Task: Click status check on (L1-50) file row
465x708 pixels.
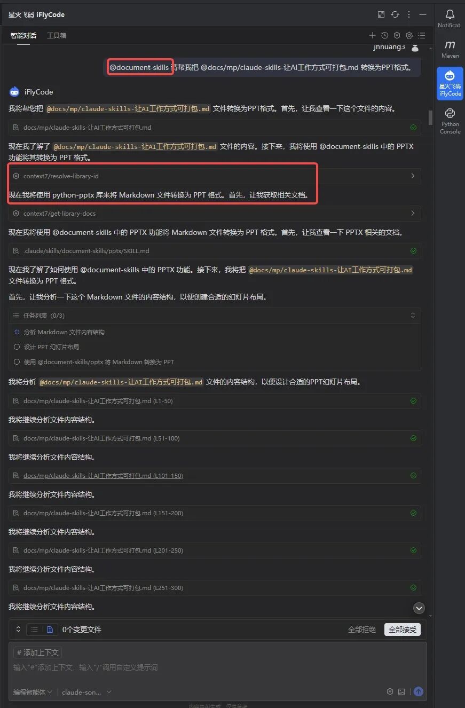Action: point(413,400)
